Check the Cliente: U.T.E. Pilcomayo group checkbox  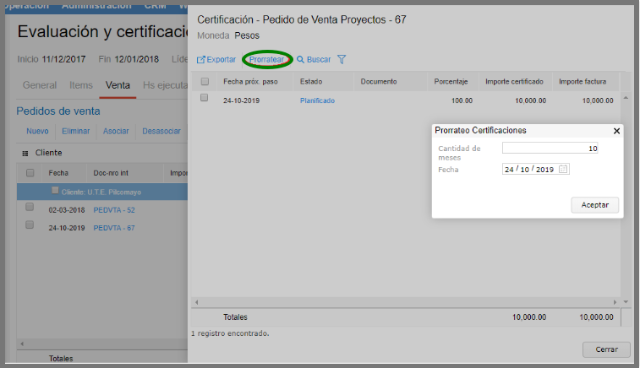[55, 191]
